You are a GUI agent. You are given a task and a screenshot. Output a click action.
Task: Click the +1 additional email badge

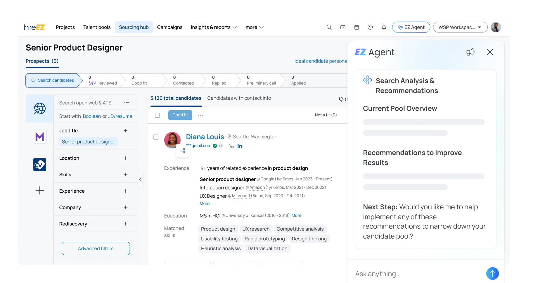tap(220, 146)
